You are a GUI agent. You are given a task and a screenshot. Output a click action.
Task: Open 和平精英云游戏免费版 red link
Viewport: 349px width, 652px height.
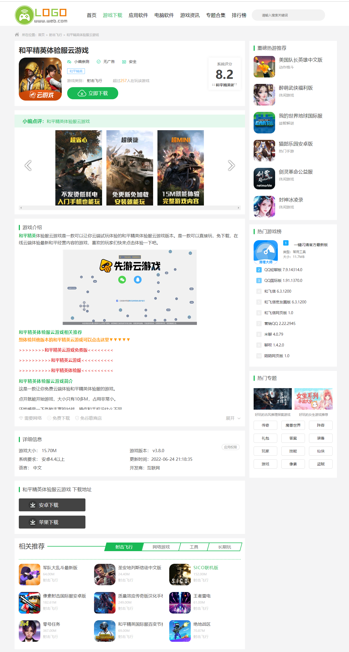click(66, 350)
